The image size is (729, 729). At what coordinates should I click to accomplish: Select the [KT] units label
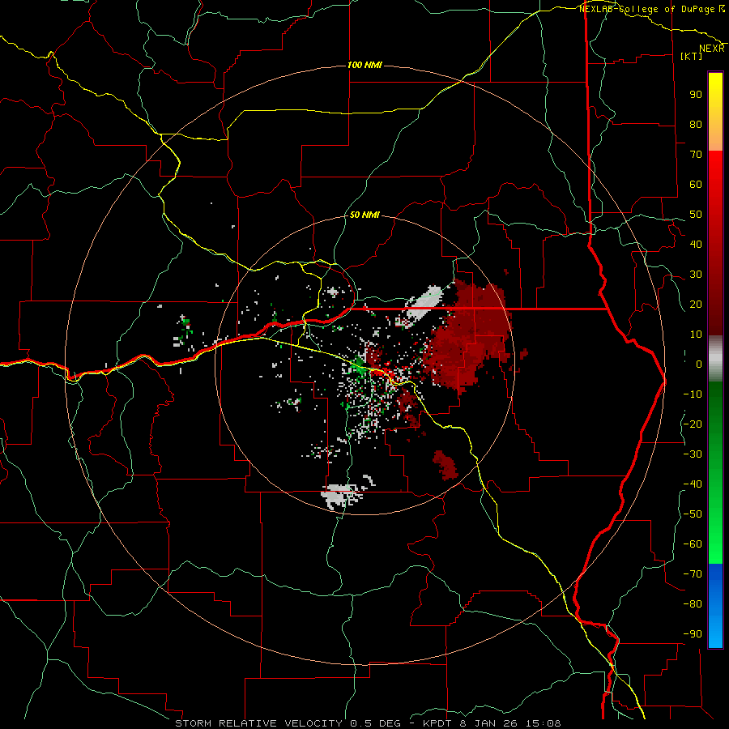pyautogui.click(x=691, y=56)
